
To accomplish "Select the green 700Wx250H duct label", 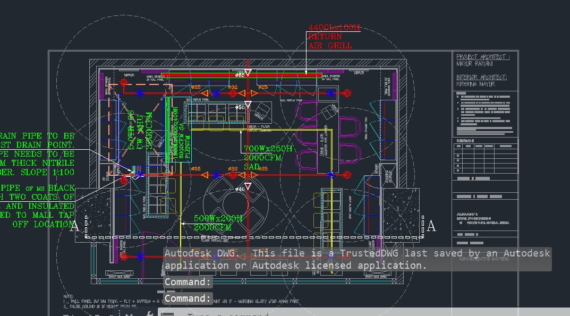I will (268, 149).
